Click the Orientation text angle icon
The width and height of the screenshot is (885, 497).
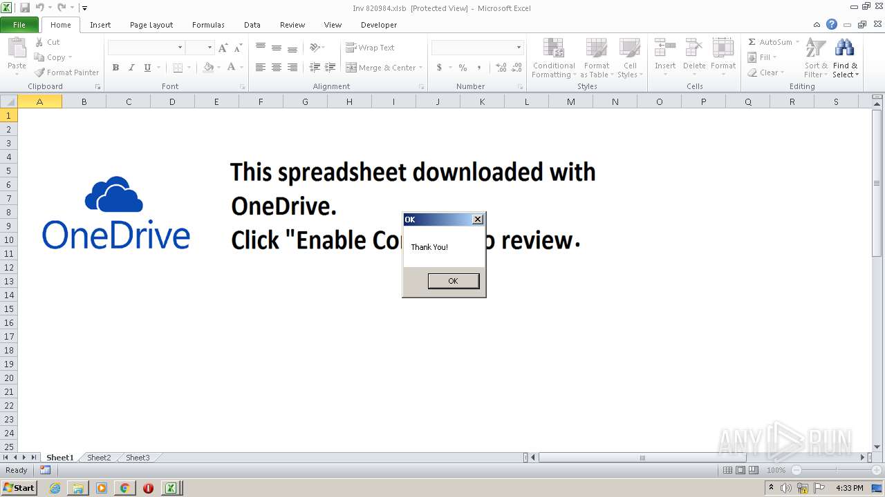(x=315, y=48)
